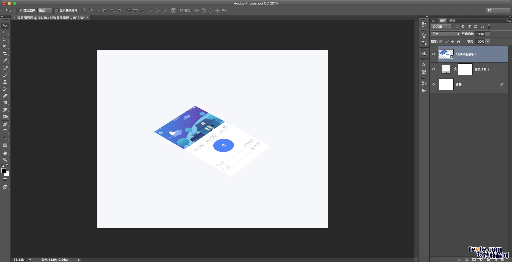Enable the 显示变换控件 checkbox
The width and height of the screenshot is (512, 262).
tap(57, 10)
